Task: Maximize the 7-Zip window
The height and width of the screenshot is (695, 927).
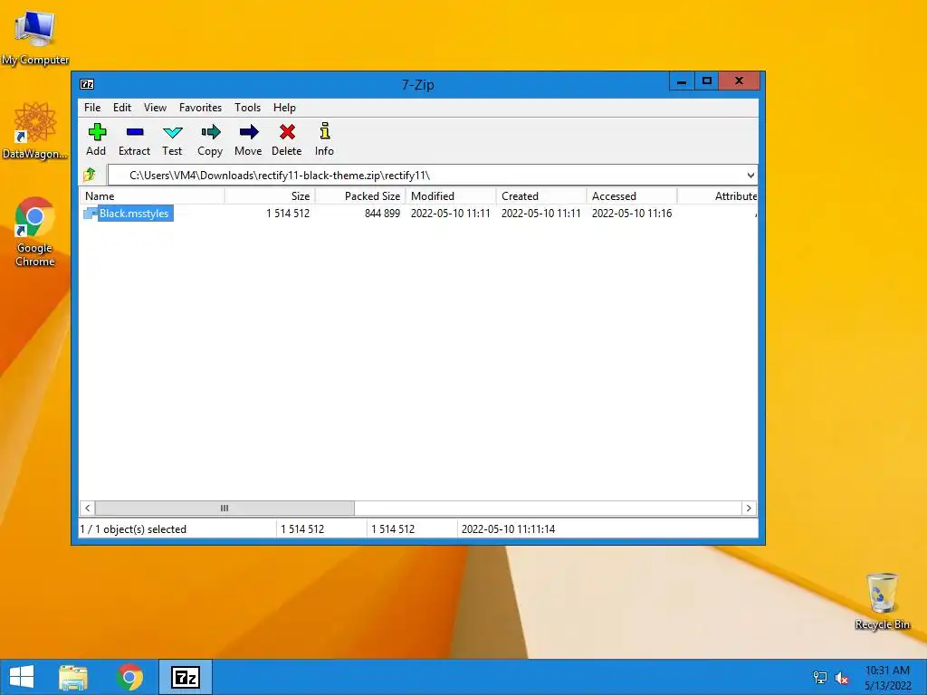Action: [706, 81]
